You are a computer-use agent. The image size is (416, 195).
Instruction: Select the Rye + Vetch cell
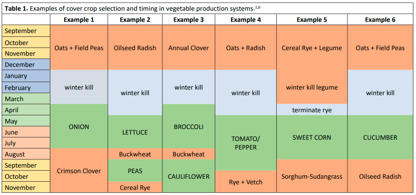(x=245, y=182)
